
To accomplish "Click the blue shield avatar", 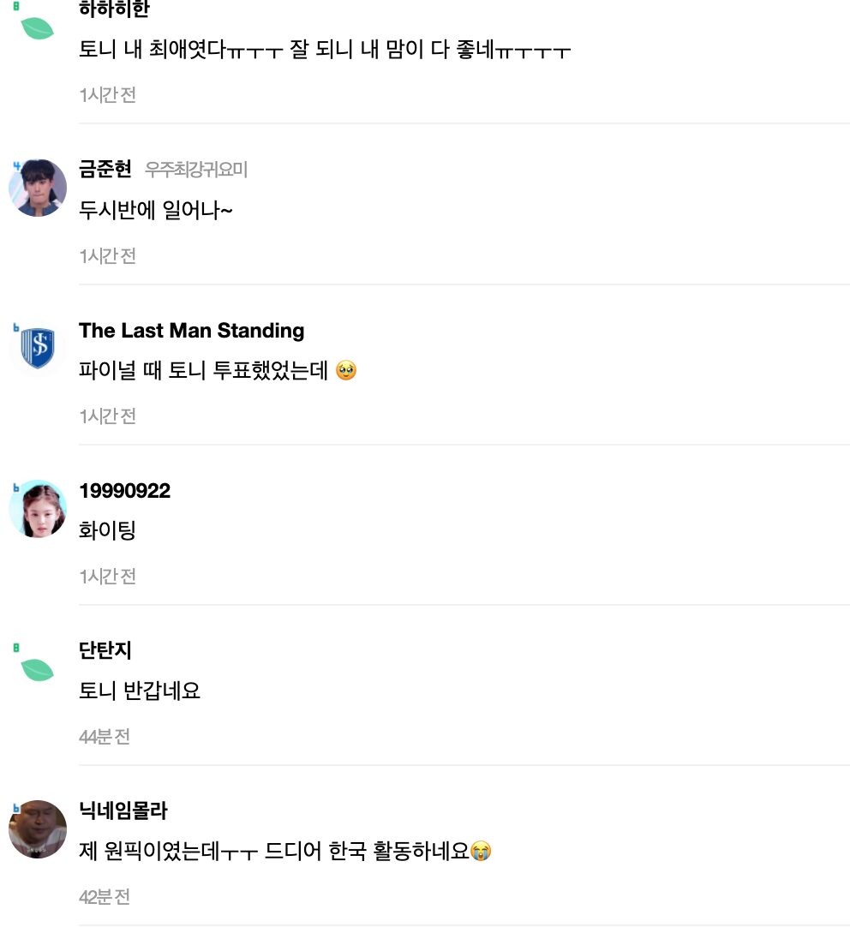I will click(x=38, y=348).
